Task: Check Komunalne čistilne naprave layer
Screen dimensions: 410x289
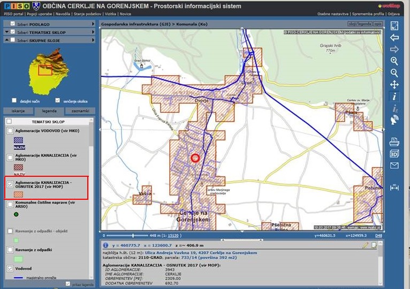Action: click(x=10, y=204)
